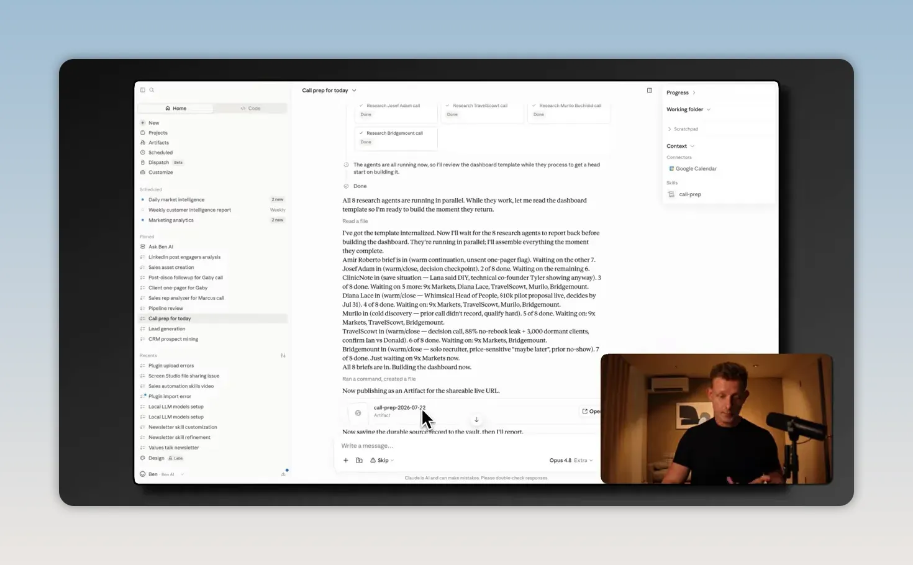The width and height of the screenshot is (913, 565).
Task: Open the Plugin upload errors recent chat
Action: (212, 366)
